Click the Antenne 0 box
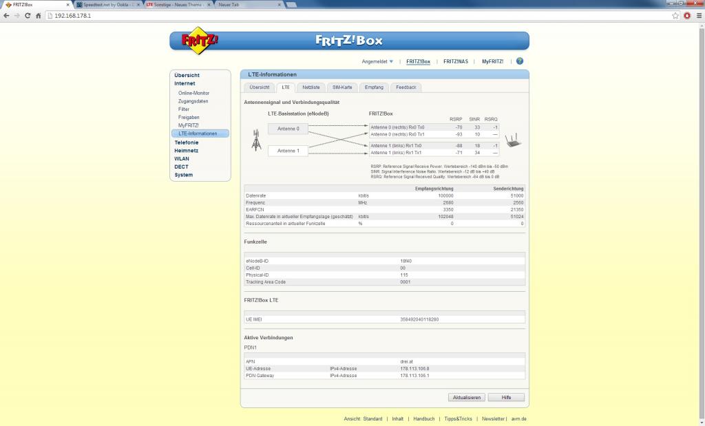 288,129
